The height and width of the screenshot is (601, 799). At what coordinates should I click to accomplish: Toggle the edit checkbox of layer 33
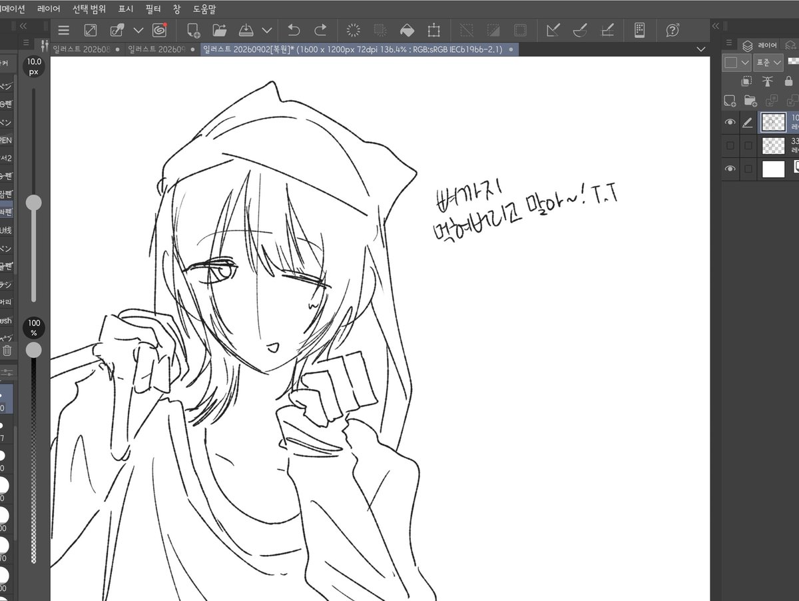click(x=748, y=145)
